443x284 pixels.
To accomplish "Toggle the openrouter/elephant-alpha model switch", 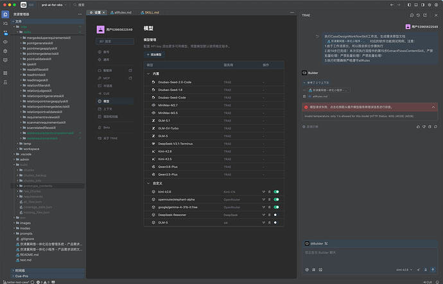I will (x=276, y=199).
